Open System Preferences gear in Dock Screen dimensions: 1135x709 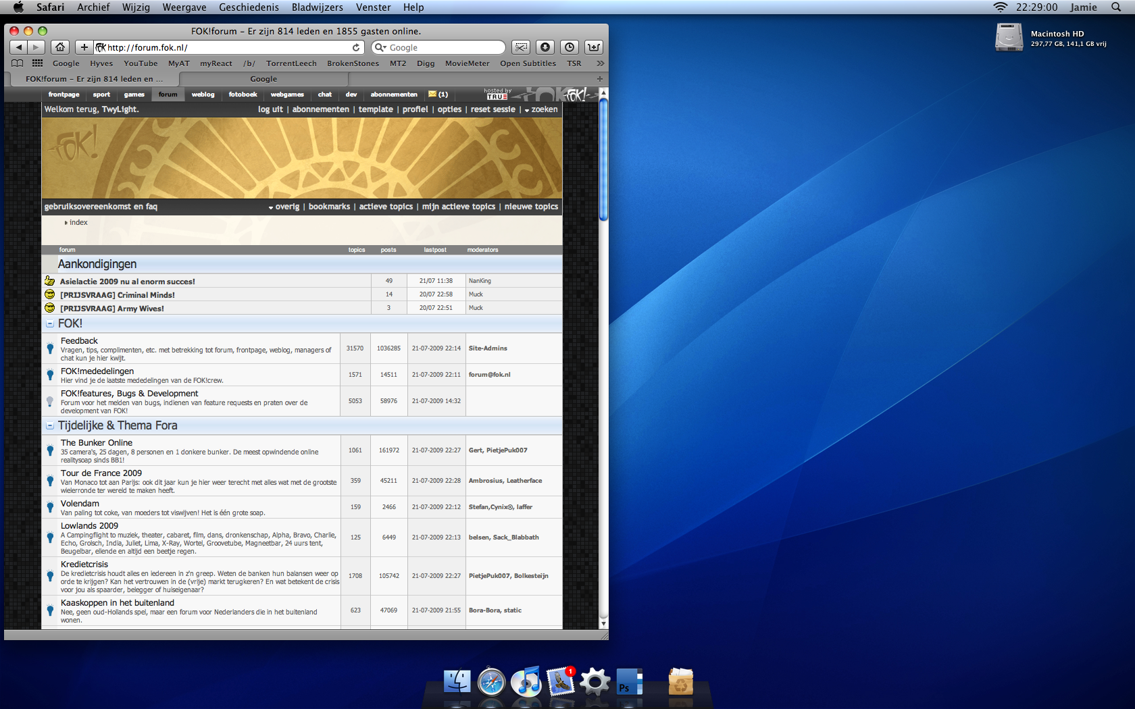coord(595,681)
